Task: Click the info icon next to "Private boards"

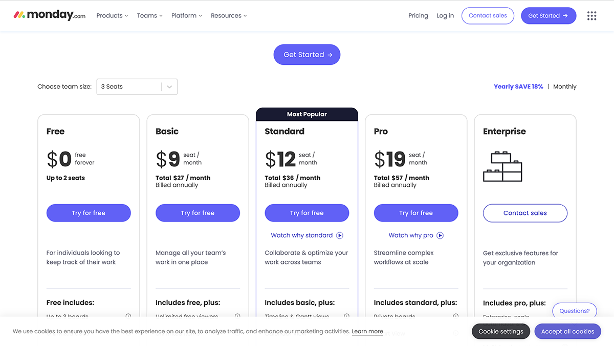Action: tap(455, 316)
